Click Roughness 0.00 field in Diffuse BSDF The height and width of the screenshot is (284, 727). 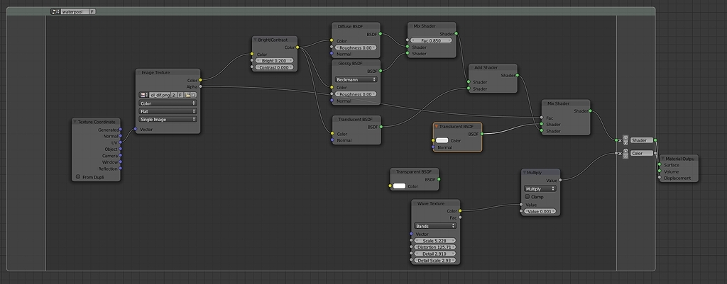[356, 47]
